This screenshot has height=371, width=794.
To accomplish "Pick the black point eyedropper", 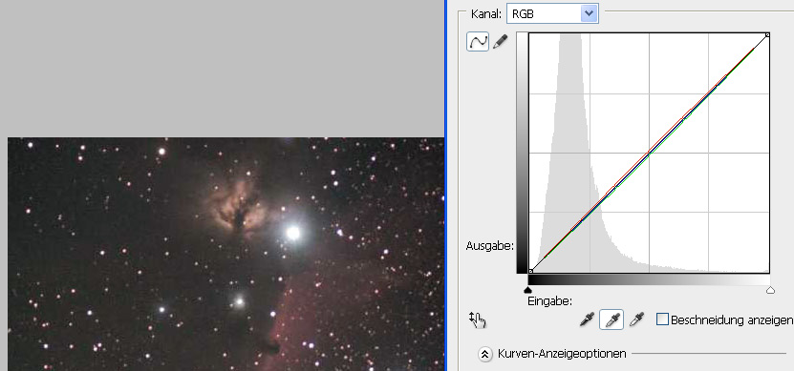I will pos(587,319).
